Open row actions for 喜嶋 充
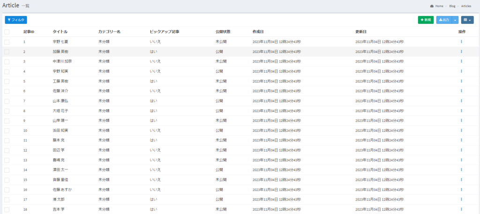The image size is (480, 214). pos(461,160)
